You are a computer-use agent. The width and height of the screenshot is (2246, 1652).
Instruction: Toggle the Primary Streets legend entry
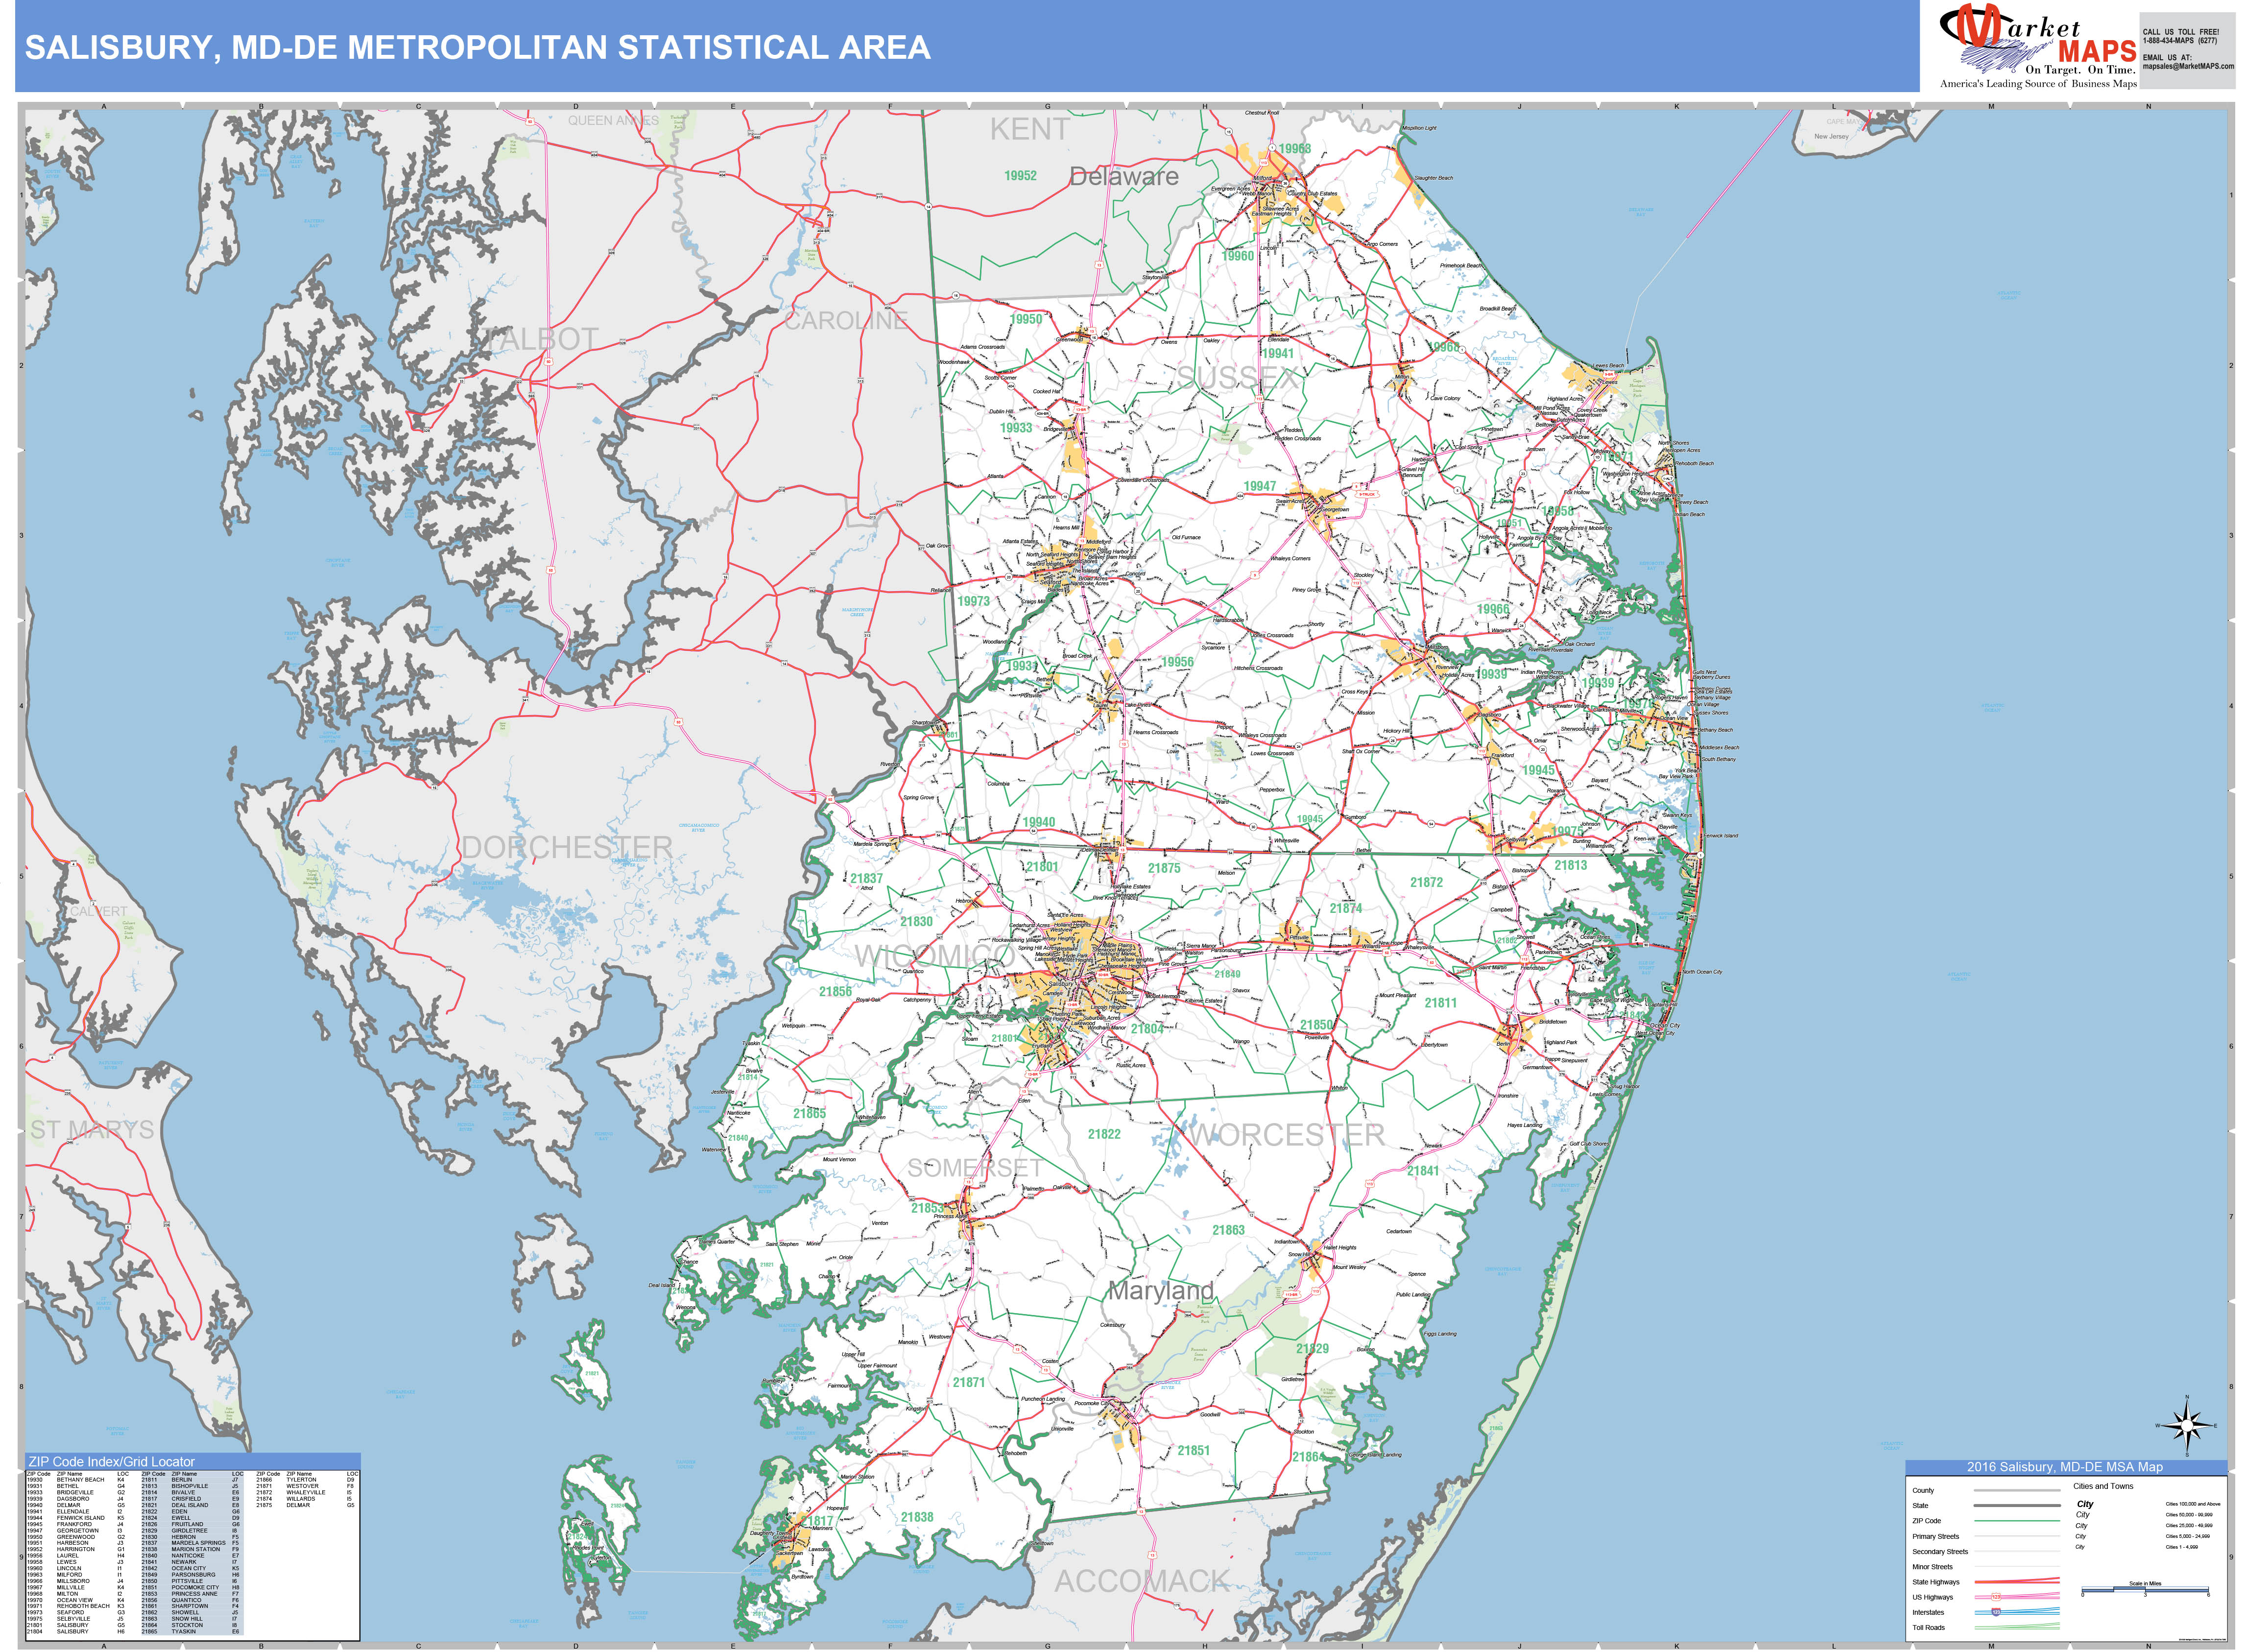(2017, 1536)
